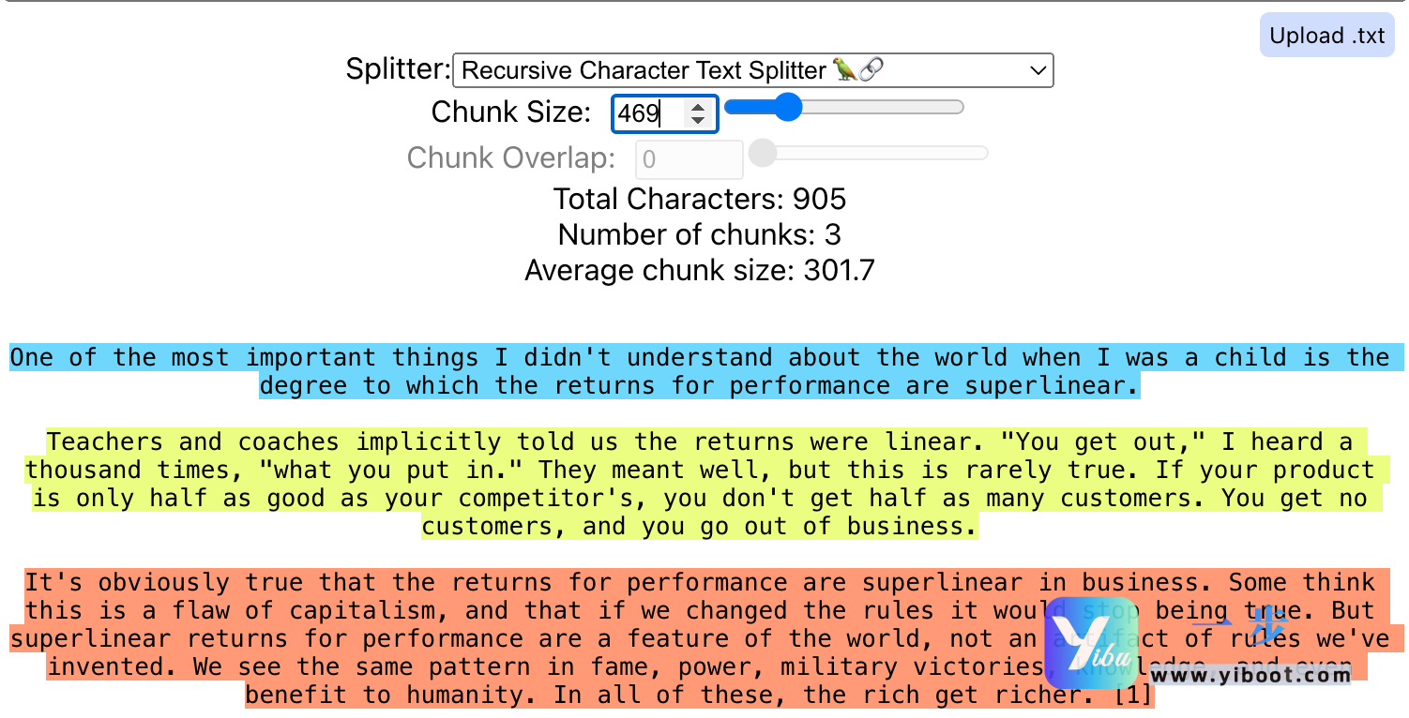Click the Chunk Overlap slider handle

pyautogui.click(x=763, y=153)
